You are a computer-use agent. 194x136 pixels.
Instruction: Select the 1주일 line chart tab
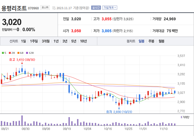[34, 41]
